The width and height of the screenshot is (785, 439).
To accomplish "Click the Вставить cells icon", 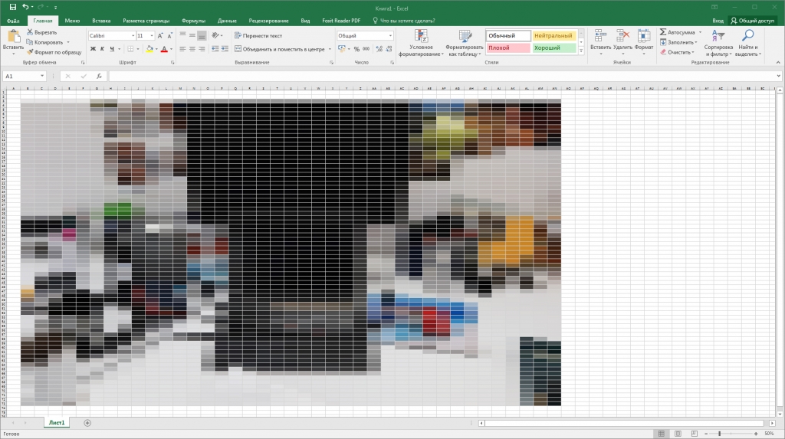I will tap(599, 36).
